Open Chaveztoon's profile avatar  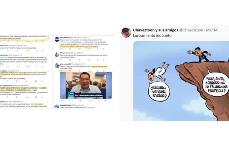tap(126, 32)
